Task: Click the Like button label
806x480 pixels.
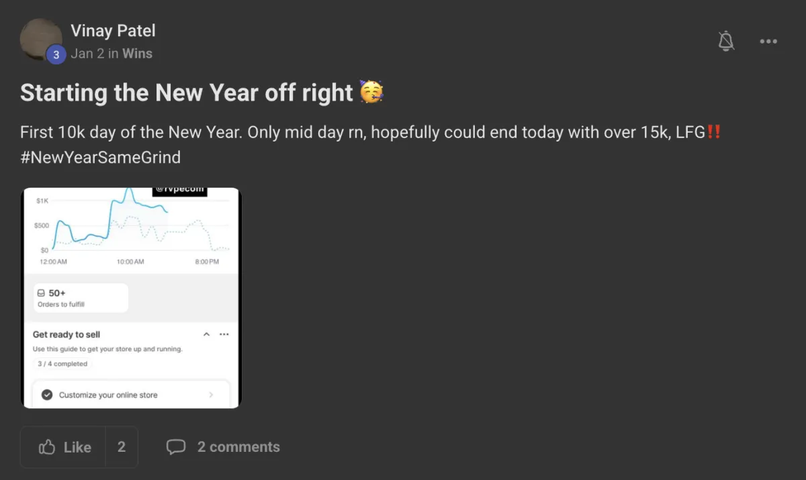Action: pos(77,448)
